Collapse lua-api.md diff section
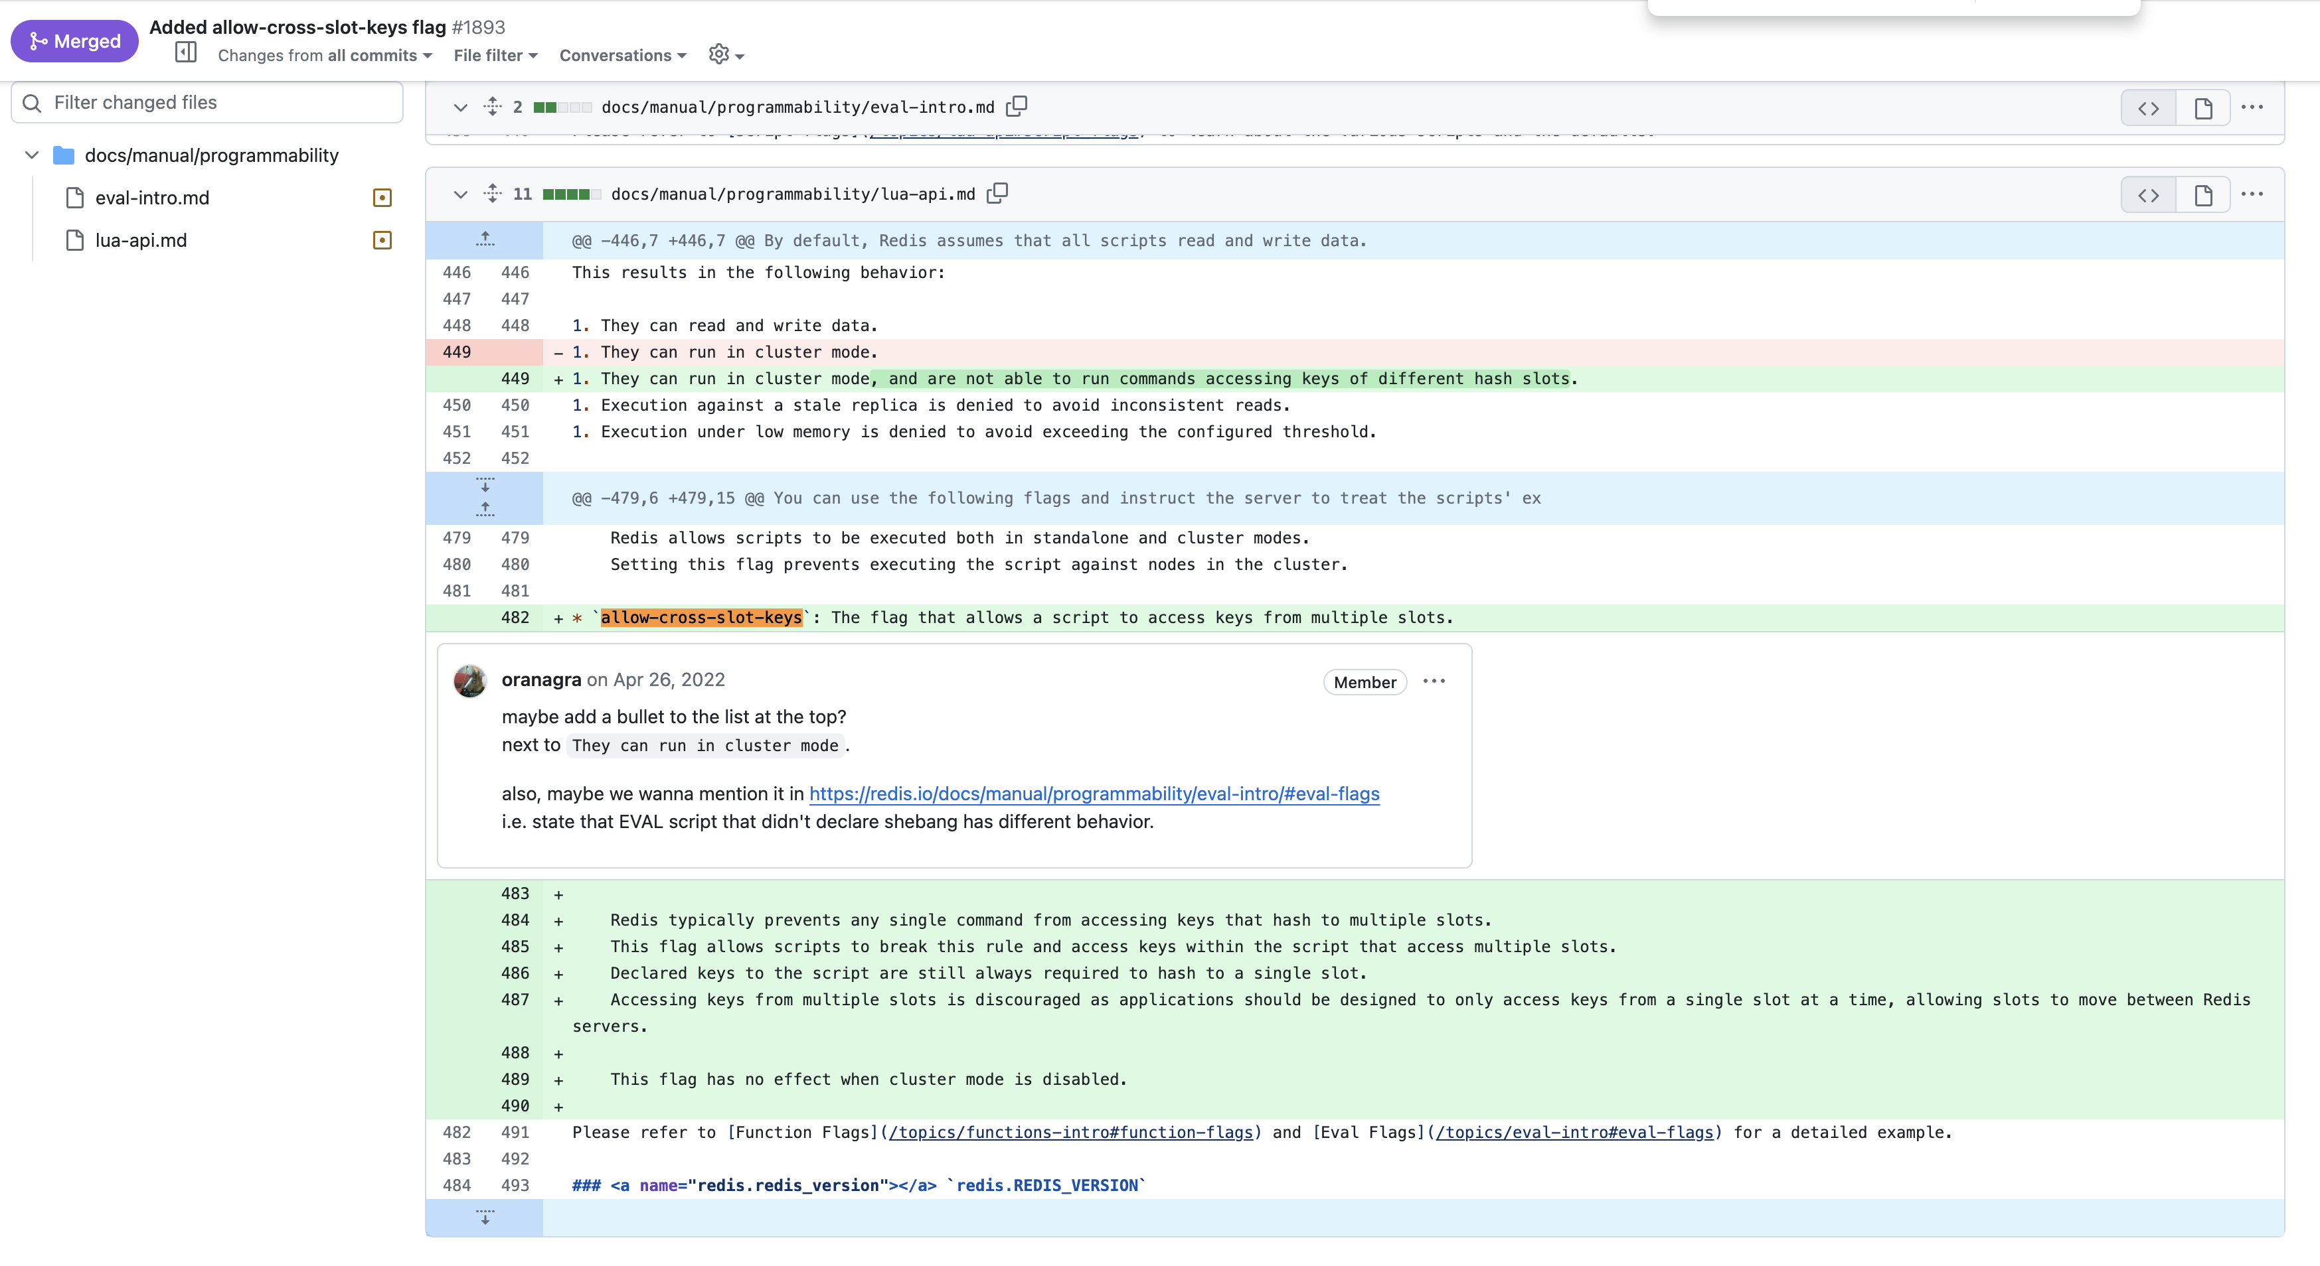Screen dimensions: 2320x1266 tap(460, 194)
